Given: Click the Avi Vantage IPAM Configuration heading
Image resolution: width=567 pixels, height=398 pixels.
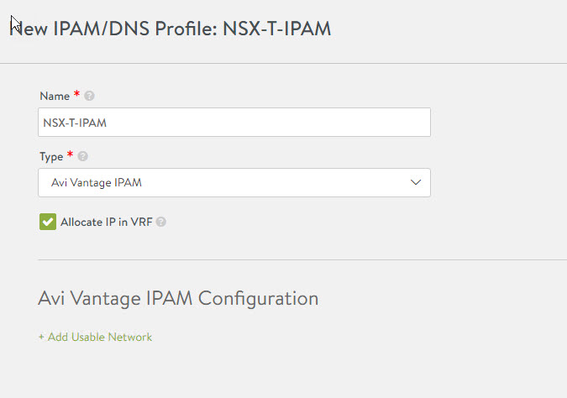Looking at the screenshot, I should point(178,298).
